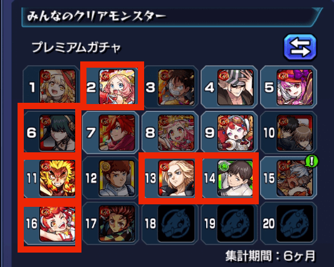The height and width of the screenshot is (267, 334).
Task: Choose rank 4 striped hat character
Action: pyautogui.click(x=236, y=87)
